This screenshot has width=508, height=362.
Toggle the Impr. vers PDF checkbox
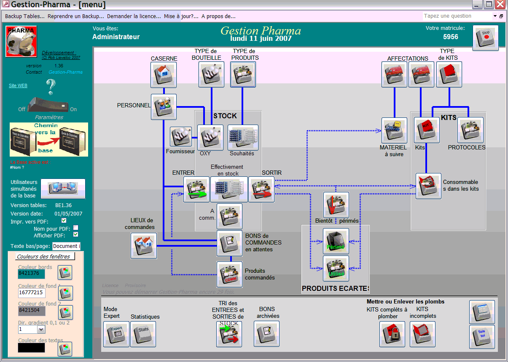pyautogui.click(x=64, y=221)
